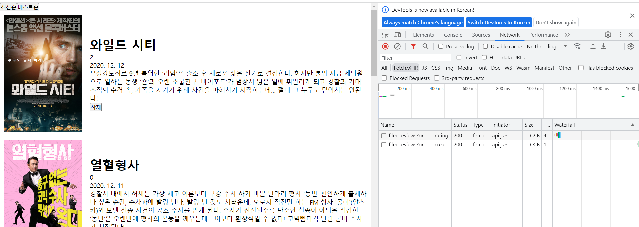Filter requests by Other
Viewport: 639px width, 227px height.
pos(565,68)
